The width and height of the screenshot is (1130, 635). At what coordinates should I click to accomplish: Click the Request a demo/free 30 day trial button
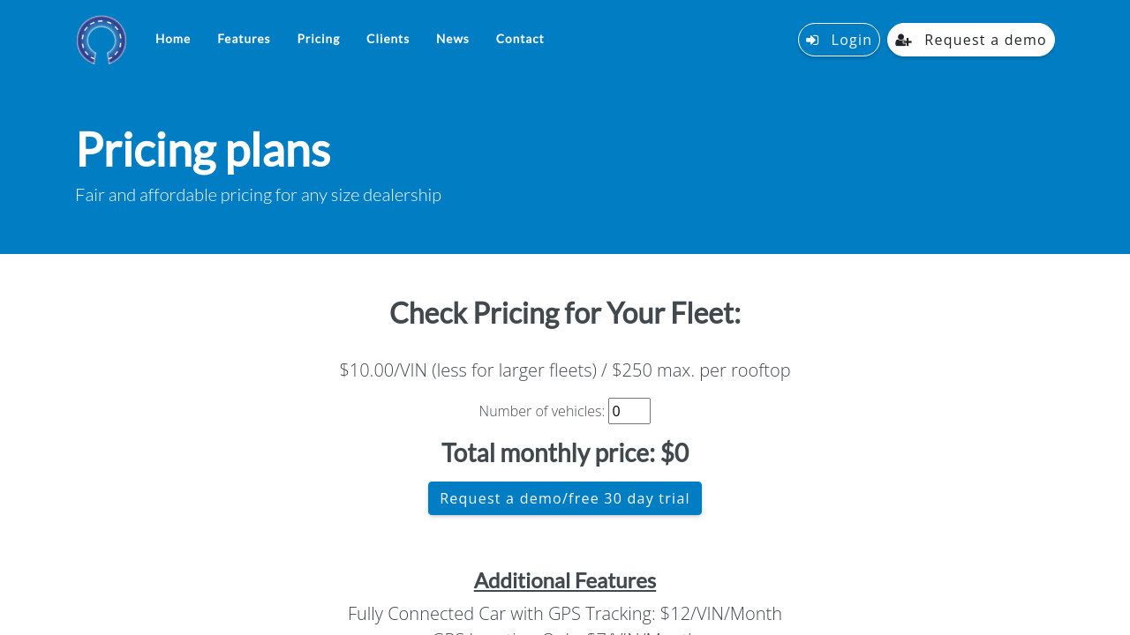click(565, 498)
